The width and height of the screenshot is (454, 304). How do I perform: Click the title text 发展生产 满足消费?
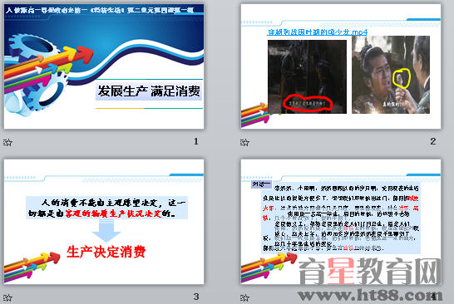(x=149, y=91)
